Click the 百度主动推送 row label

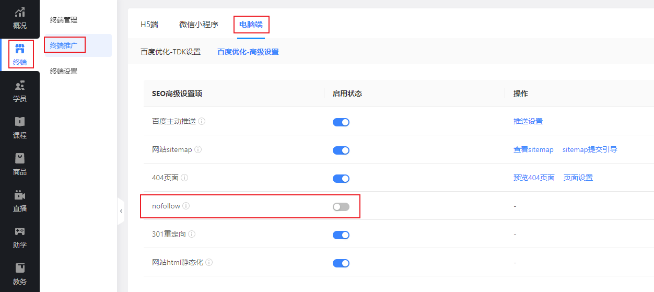coord(174,121)
